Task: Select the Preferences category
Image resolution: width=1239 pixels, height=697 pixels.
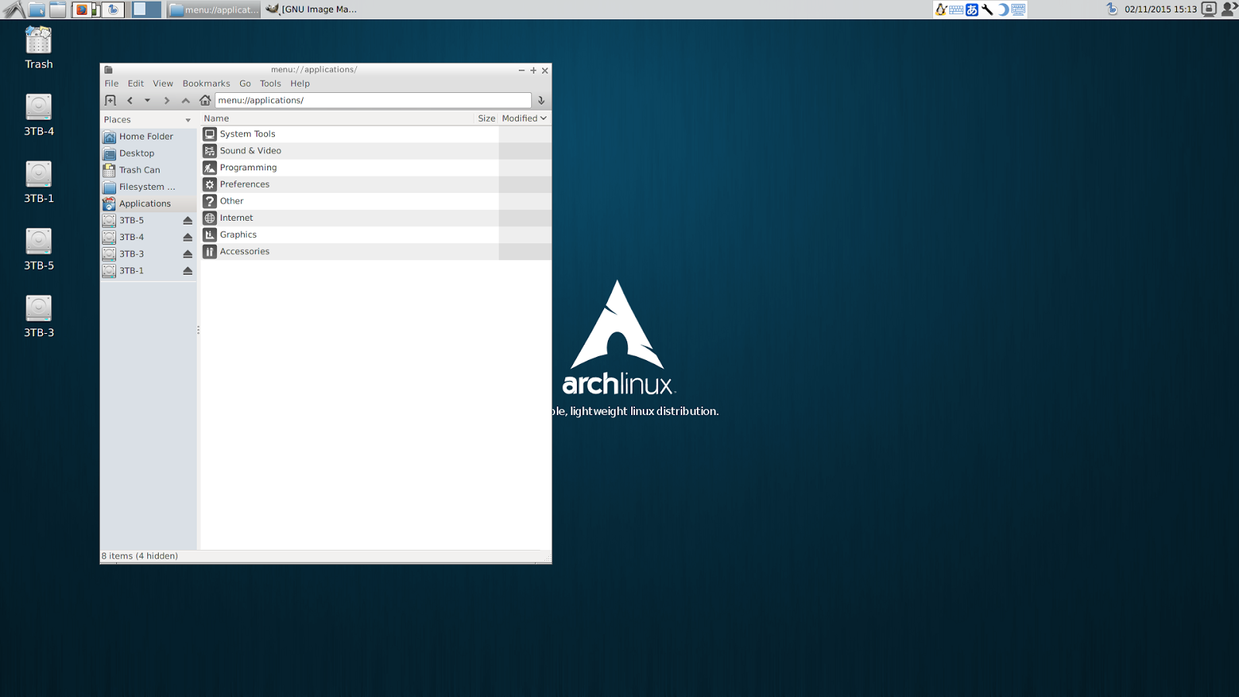Action: 376,184
